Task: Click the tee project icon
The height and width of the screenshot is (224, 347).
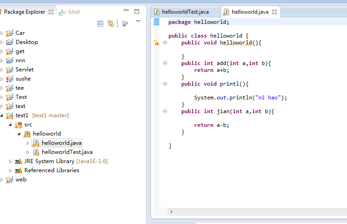Action: click(x=10, y=88)
